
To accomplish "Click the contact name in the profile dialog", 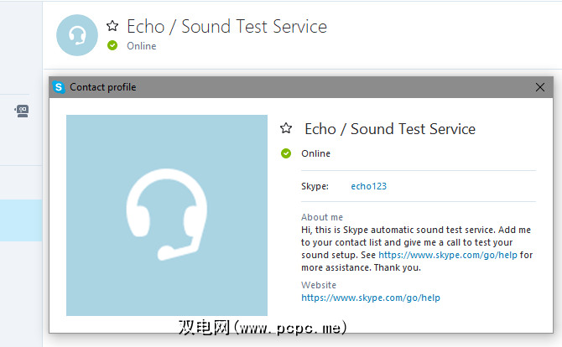I will (x=390, y=129).
